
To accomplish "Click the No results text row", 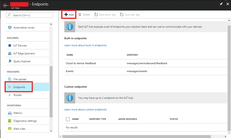I will (x=146, y=128).
